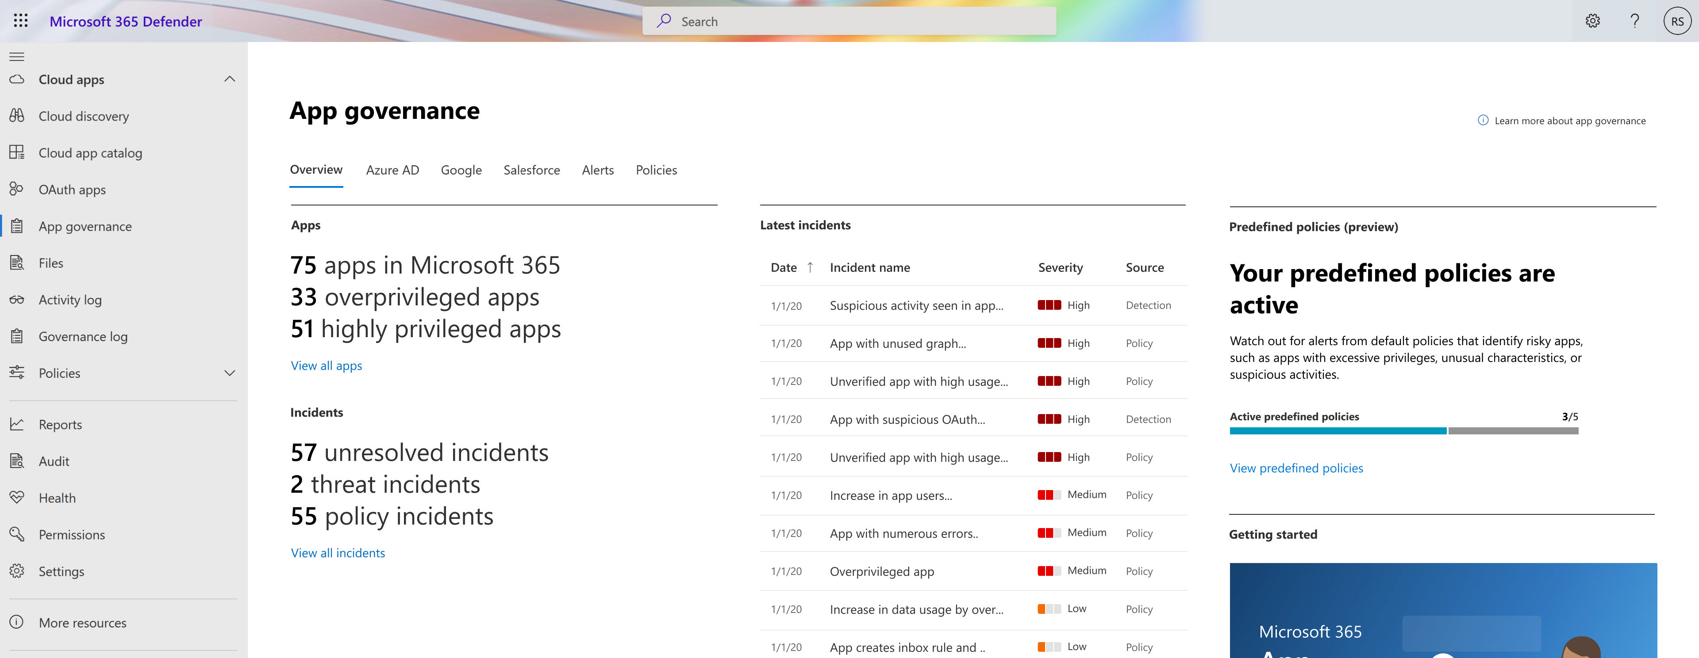The width and height of the screenshot is (1699, 658).
Task: Switch to the Google tab
Action: [x=461, y=170]
